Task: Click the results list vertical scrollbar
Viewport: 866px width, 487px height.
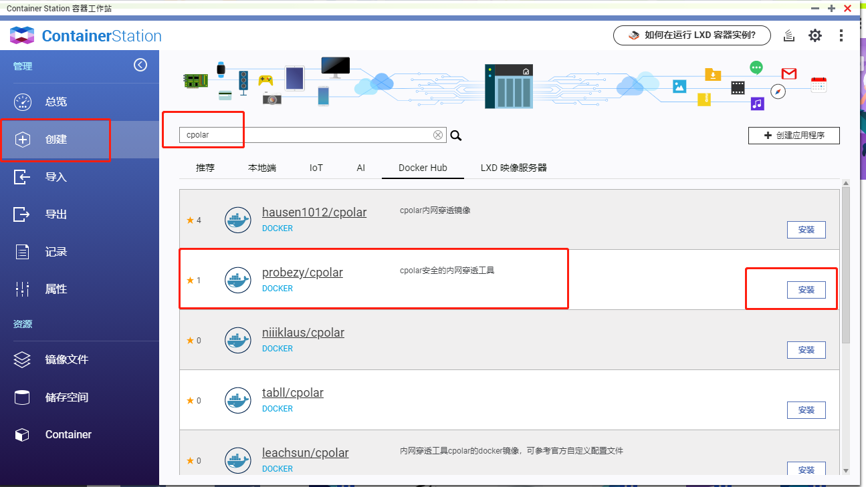Action: point(846,265)
